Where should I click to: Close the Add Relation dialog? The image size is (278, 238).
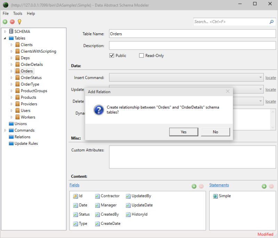tap(228, 91)
